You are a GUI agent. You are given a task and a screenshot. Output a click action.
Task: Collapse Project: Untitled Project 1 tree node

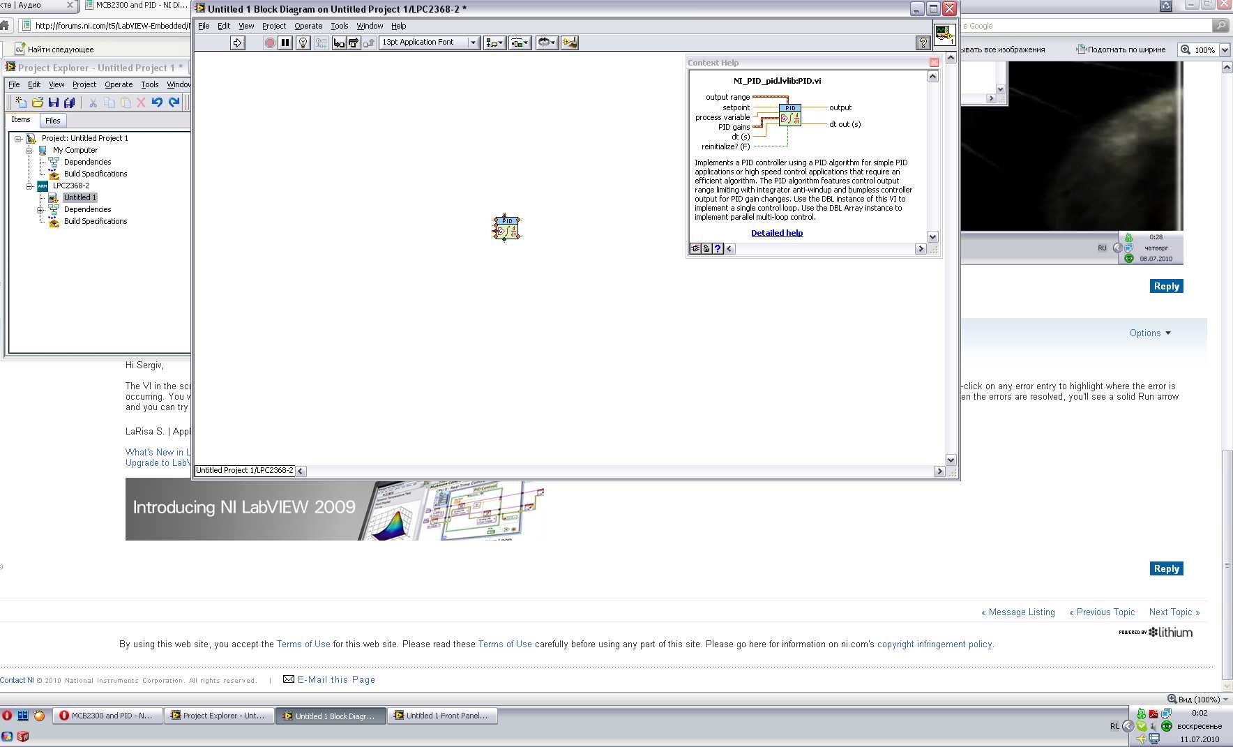[18, 139]
